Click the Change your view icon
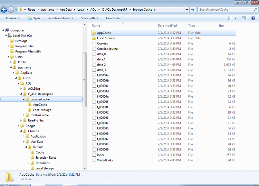Image resolution: width=259 pixels, height=186 pixels. point(230,18)
